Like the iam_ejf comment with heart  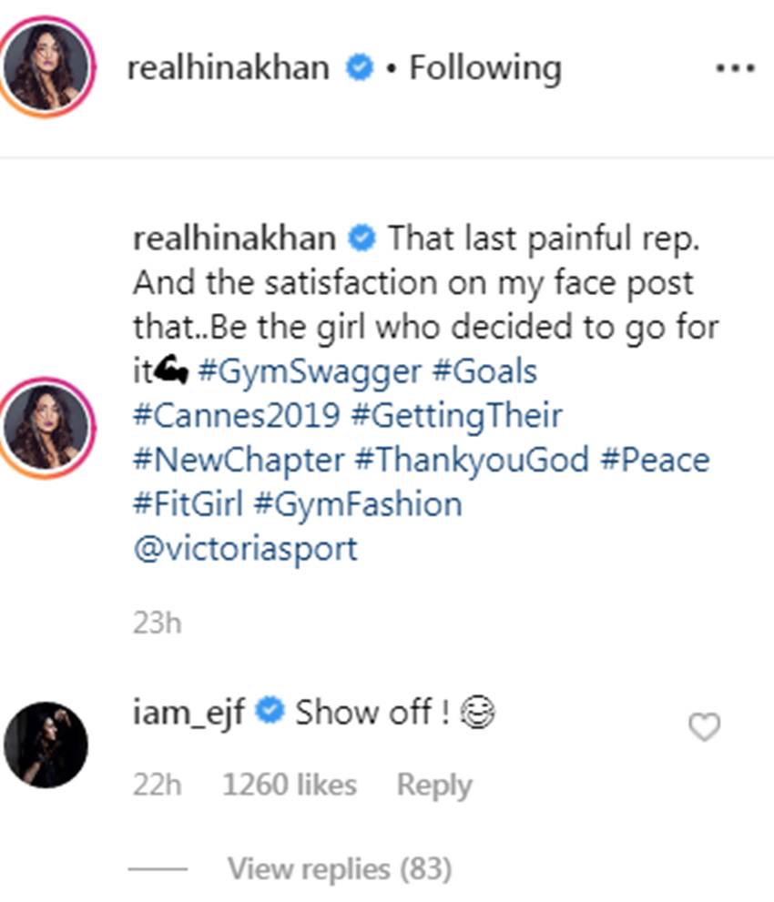coord(705,726)
